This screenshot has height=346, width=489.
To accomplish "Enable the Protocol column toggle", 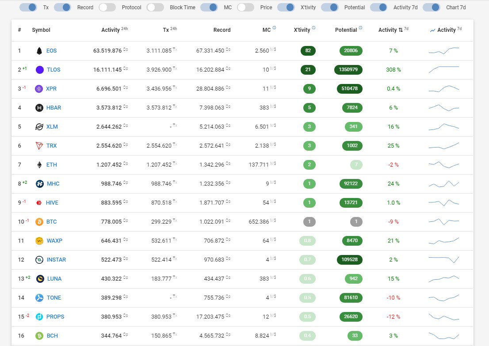I will 107,7.
